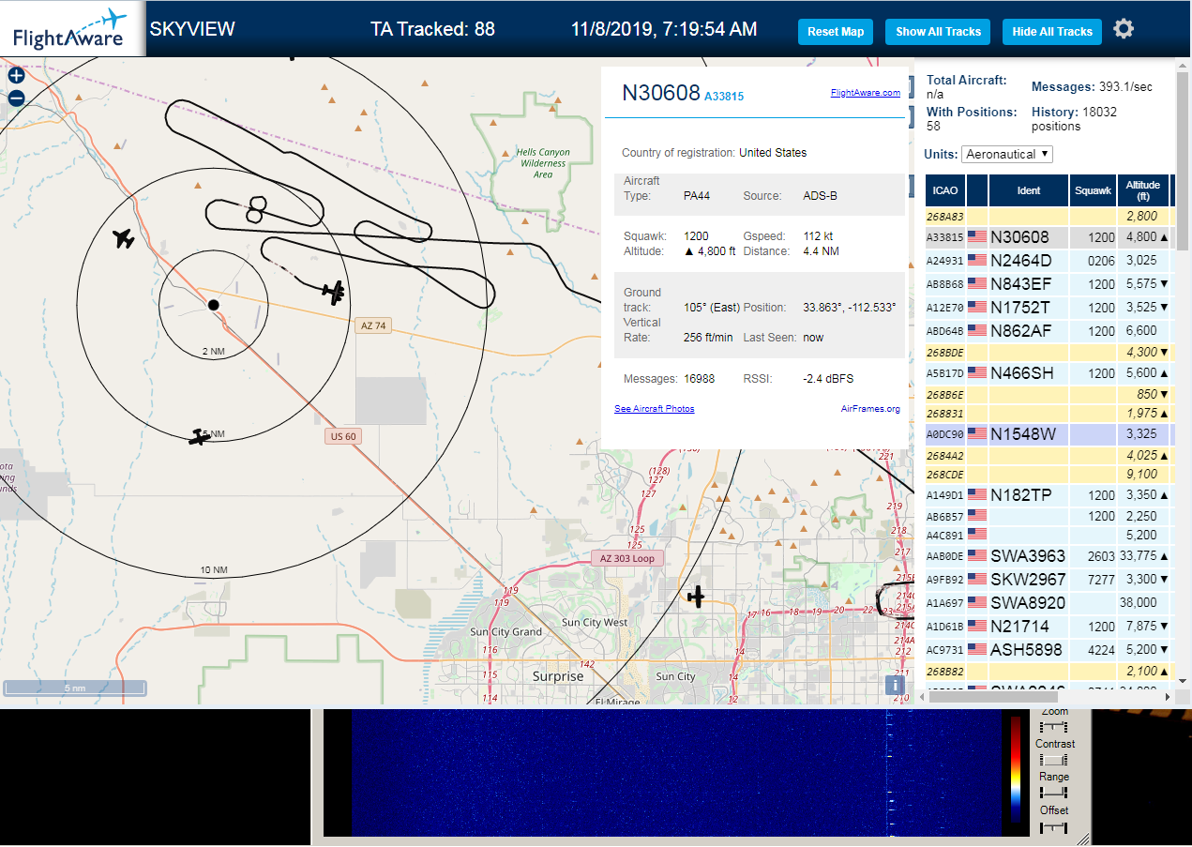Screen dimensions: 1192x847
Task: Click the Hells Canyon Wilderness Area label
Action: tap(543, 163)
